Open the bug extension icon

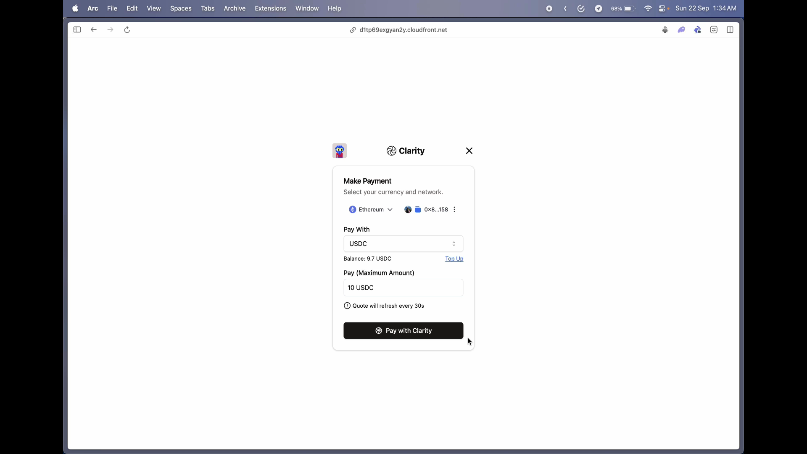click(x=665, y=30)
